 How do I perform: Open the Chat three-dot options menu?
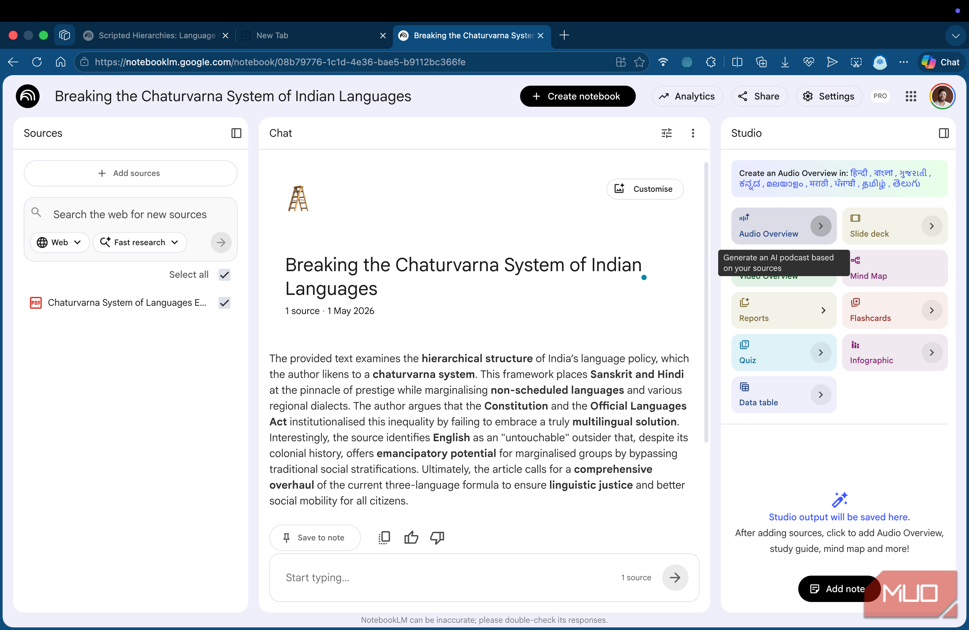coord(693,133)
